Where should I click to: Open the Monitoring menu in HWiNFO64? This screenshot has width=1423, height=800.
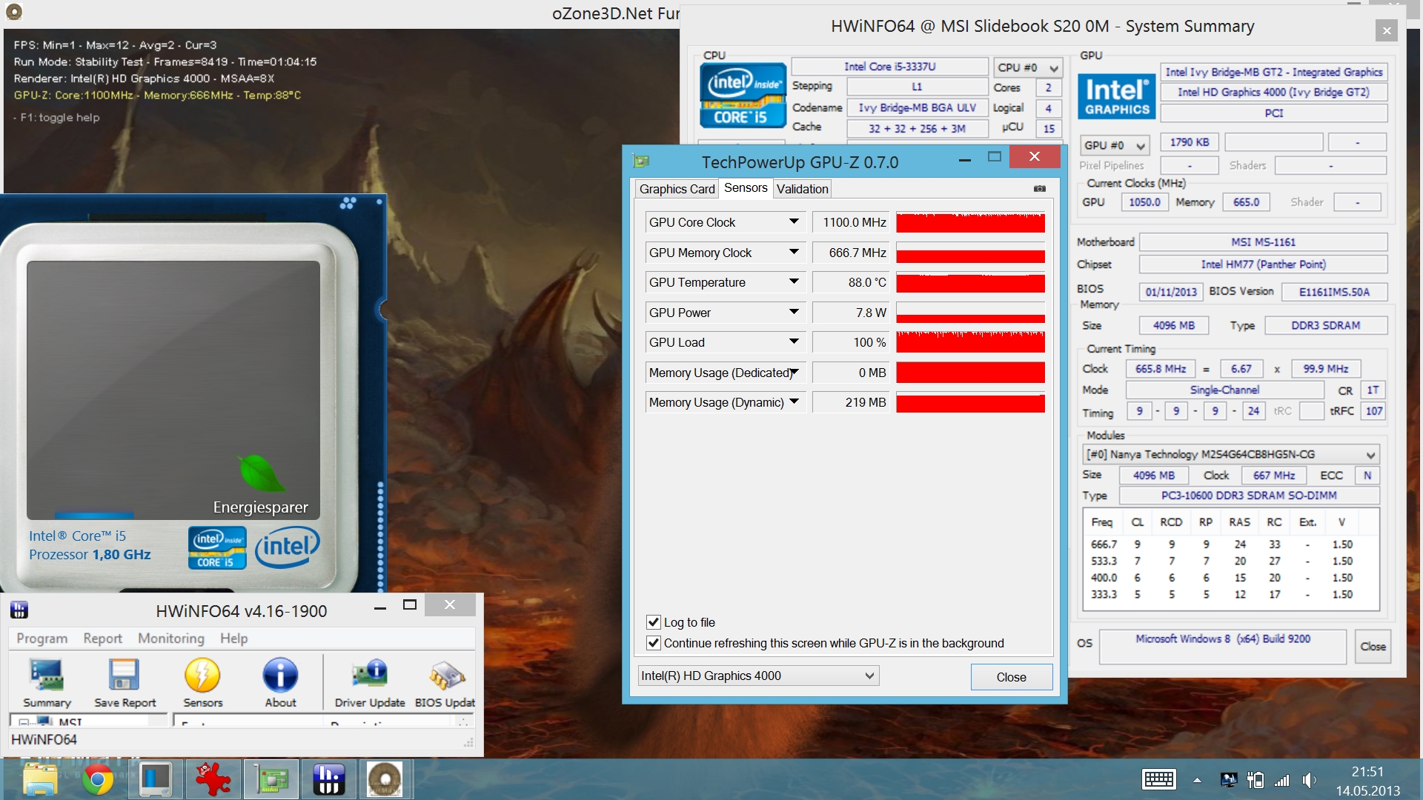click(x=171, y=639)
